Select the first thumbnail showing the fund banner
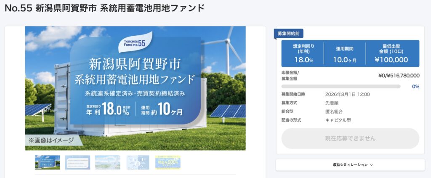This screenshot has width=431, height=178. 47,162
